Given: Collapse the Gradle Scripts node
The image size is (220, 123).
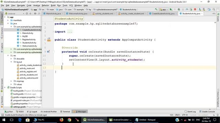Looking at the screenshot, I should [5, 87].
